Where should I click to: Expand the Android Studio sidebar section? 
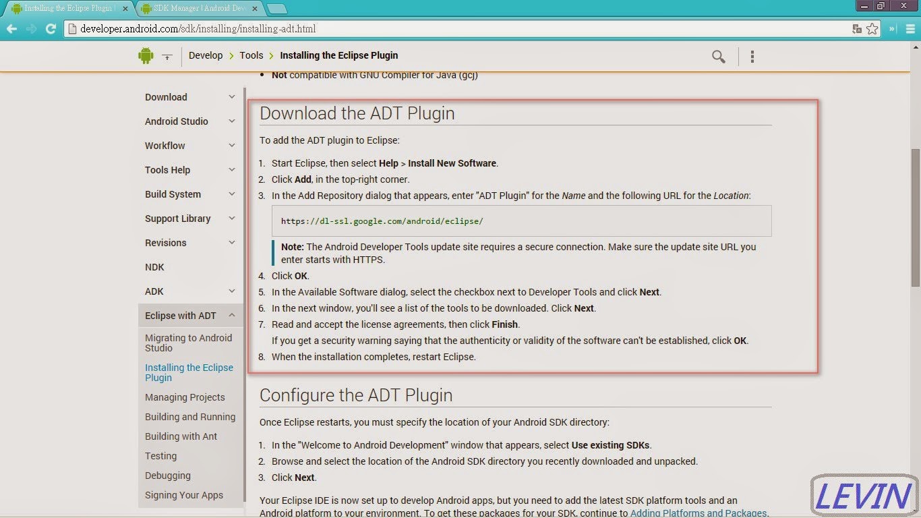tap(232, 121)
